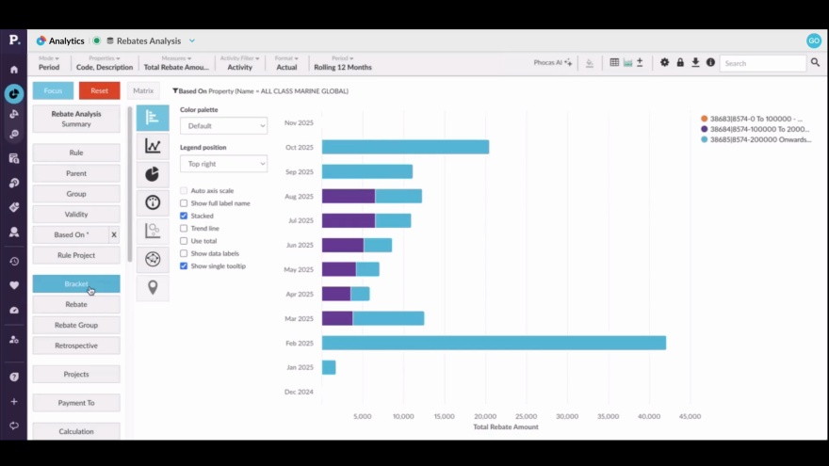The height and width of the screenshot is (466, 829).
Task: Select the horizontal bar chart type icon
Action: 153,118
